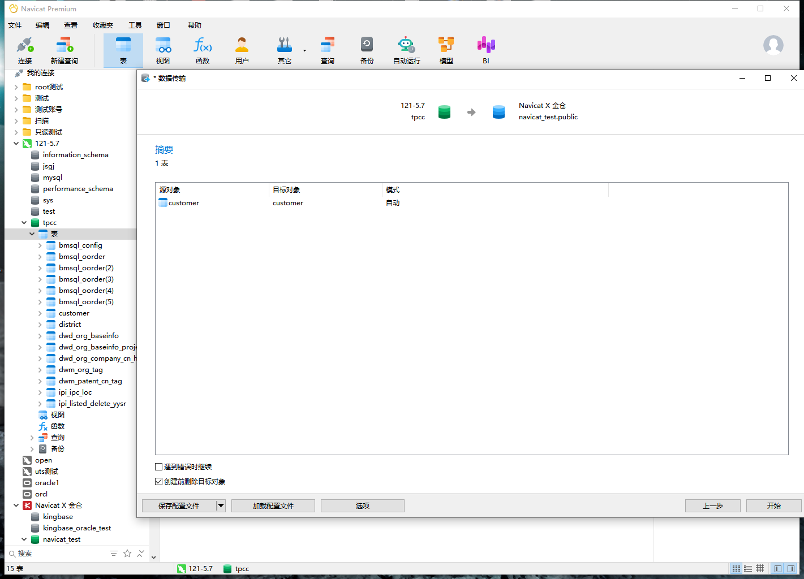The width and height of the screenshot is (804, 579).
Task: Click the 模式 column header
Action: pyautogui.click(x=495, y=190)
